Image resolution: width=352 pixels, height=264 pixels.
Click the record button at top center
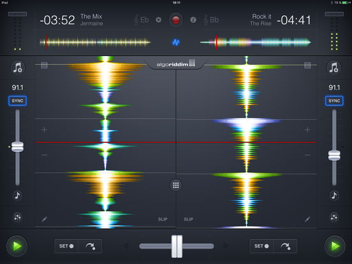point(176,20)
